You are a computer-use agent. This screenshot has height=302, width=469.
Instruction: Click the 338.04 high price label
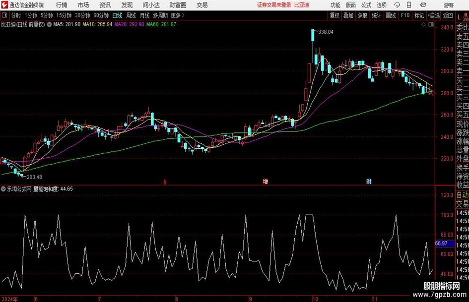coord(326,32)
